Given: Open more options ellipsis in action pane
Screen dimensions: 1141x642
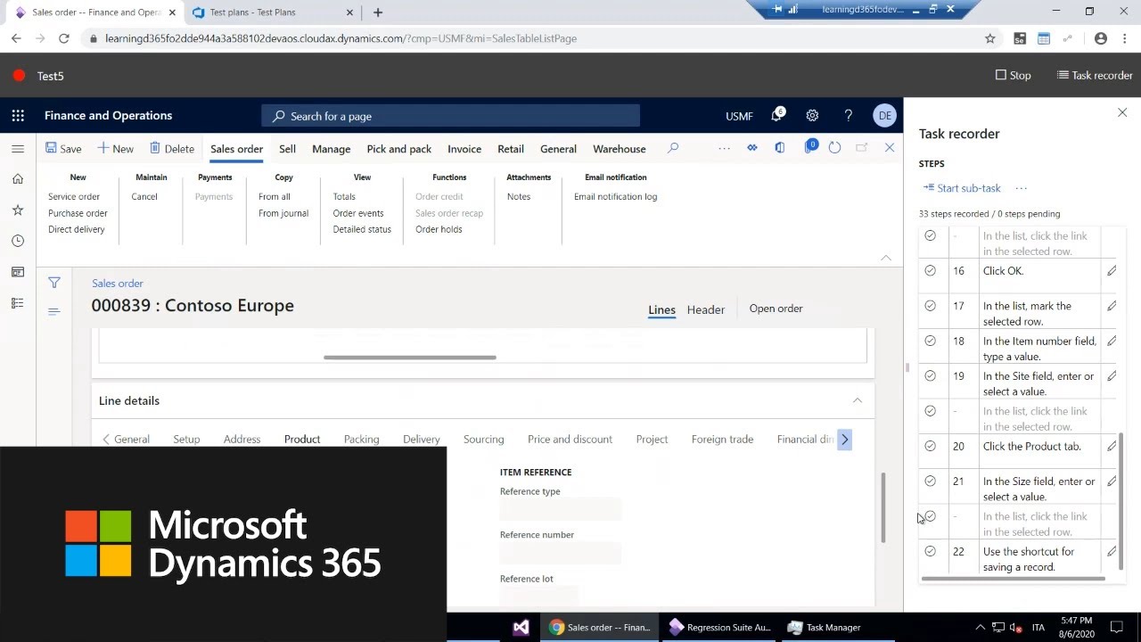Looking at the screenshot, I should [724, 148].
